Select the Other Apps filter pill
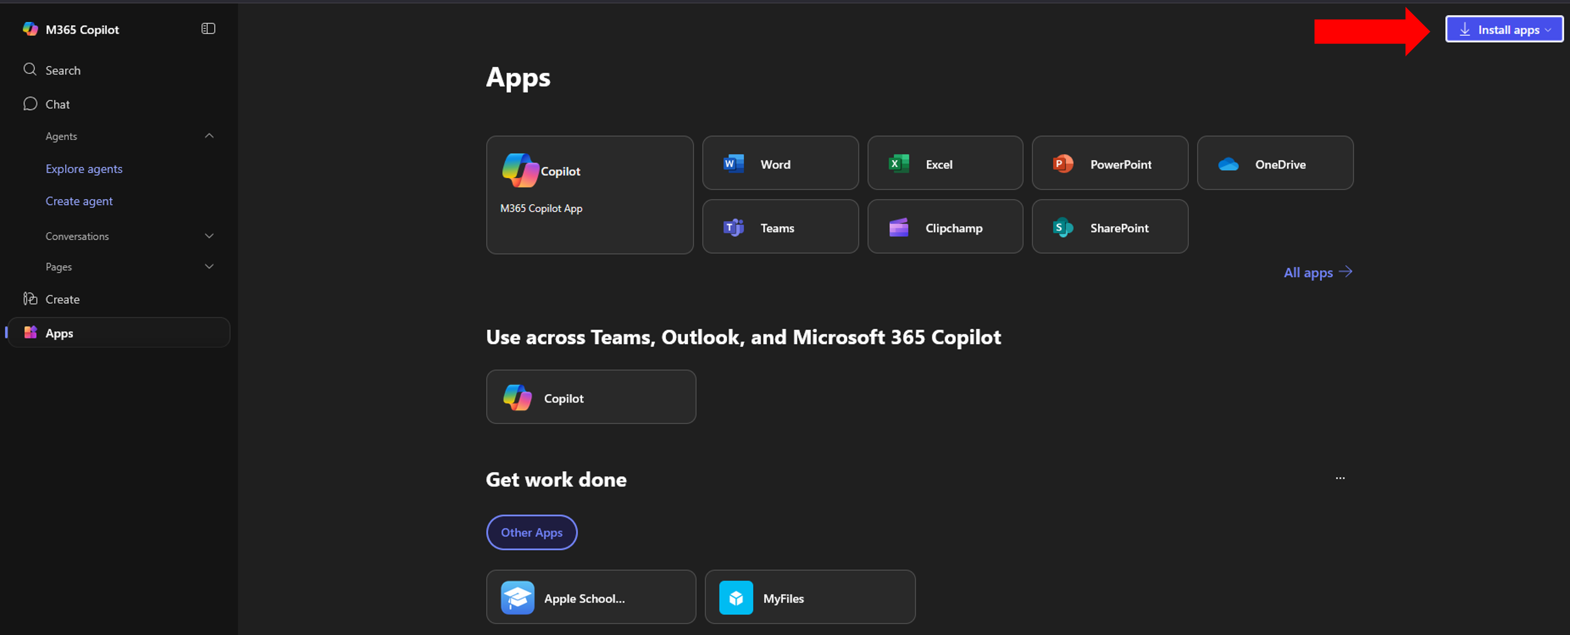 531,532
